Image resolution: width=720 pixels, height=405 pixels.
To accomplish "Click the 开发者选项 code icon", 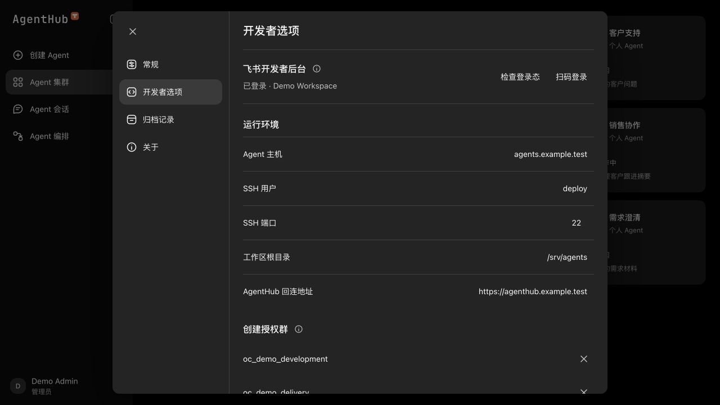I will (132, 92).
